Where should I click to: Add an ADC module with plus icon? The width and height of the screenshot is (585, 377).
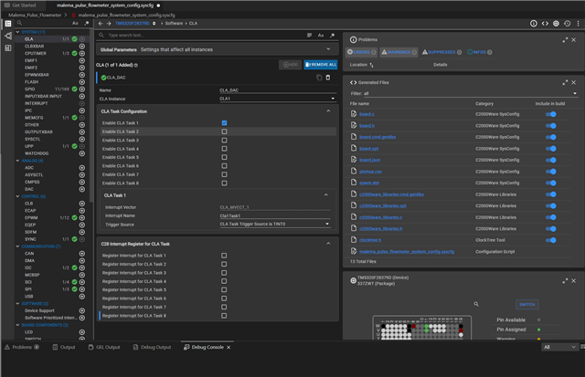[82, 168]
